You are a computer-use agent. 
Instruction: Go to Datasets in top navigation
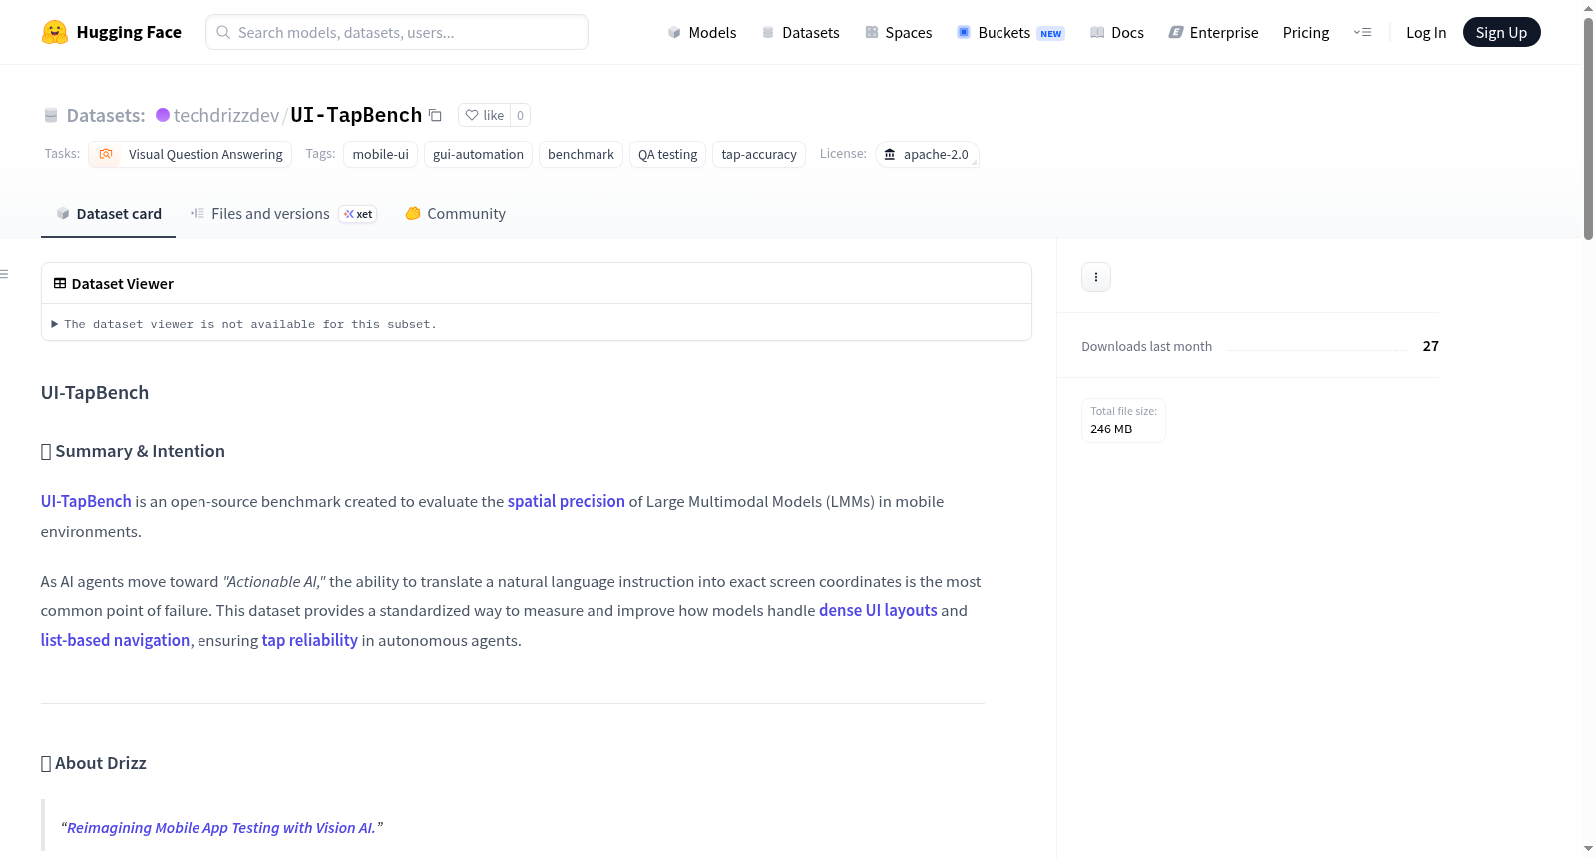click(x=801, y=32)
